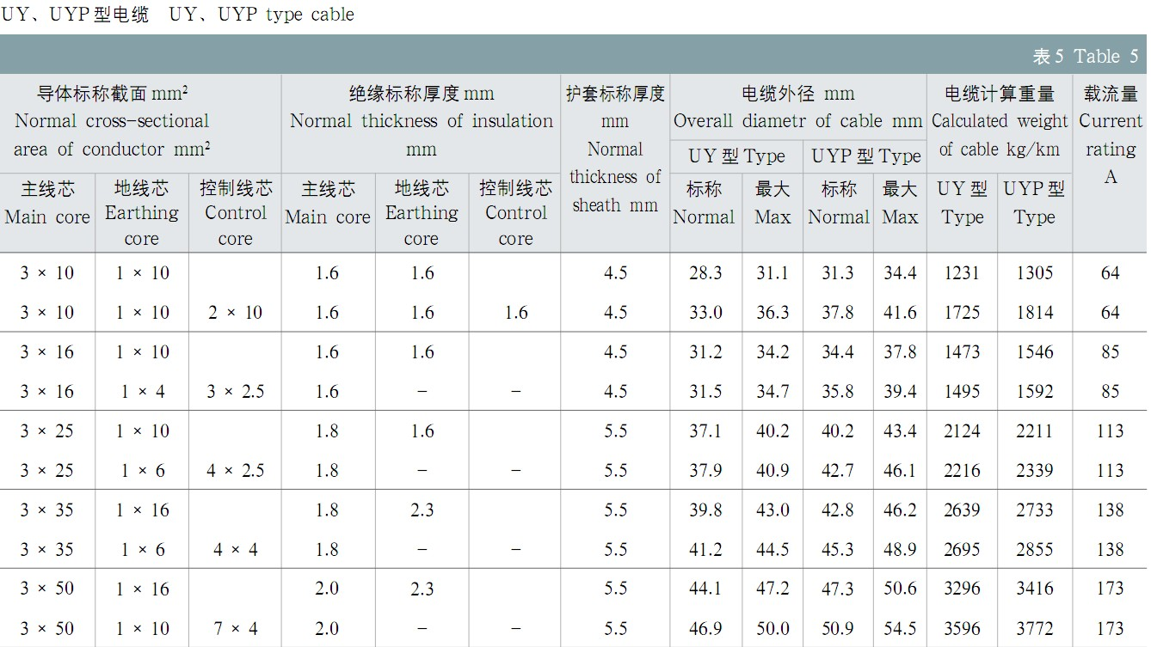Click the '7 × 4' control core cell
This screenshot has width=1151, height=647.
coord(235,629)
